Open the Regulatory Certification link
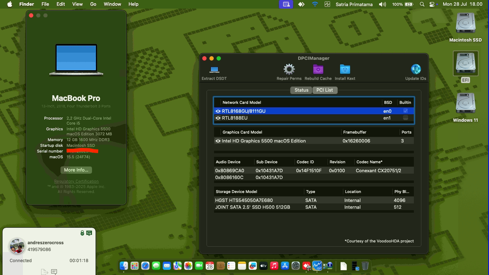 [x=76, y=181]
